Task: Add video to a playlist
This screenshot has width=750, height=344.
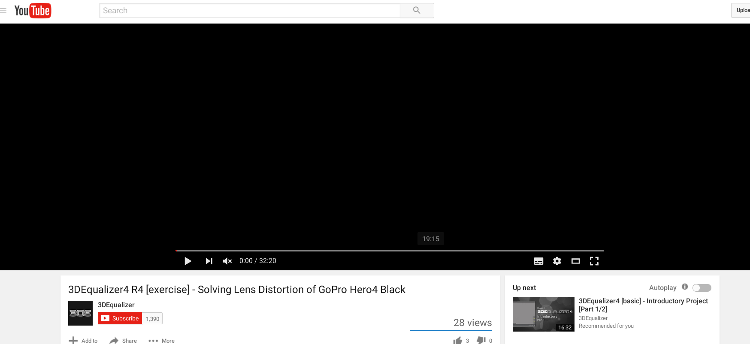Action: click(x=83, y=341)
